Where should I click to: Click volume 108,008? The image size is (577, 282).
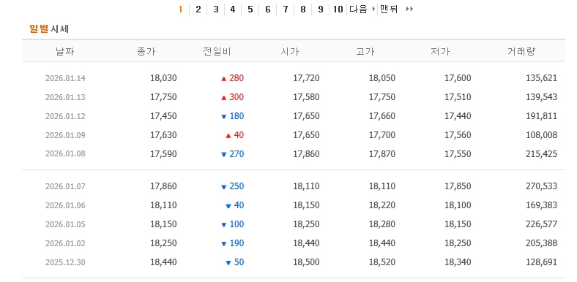(x=541, y=135)
